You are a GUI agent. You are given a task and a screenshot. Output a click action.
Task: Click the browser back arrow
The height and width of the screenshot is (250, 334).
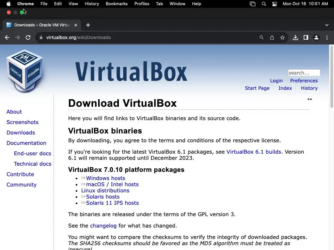pos(7,38)
